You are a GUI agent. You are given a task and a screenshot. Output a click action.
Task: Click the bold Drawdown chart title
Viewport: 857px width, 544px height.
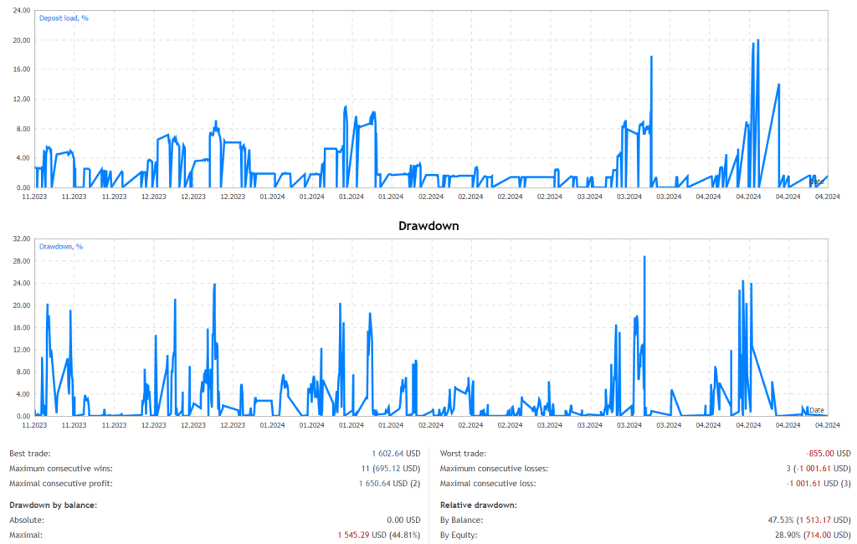[428, 226]
